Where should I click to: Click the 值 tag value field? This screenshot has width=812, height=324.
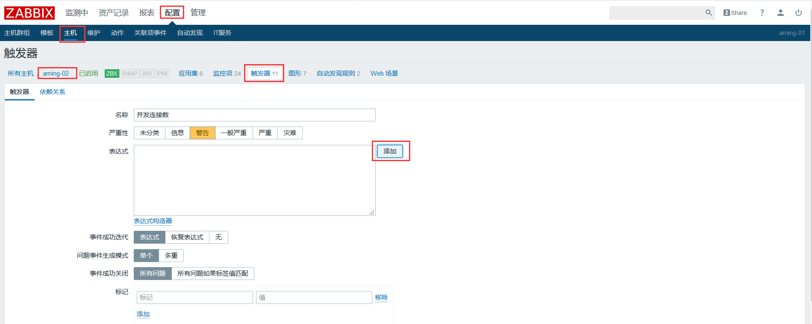pos(314,297)
